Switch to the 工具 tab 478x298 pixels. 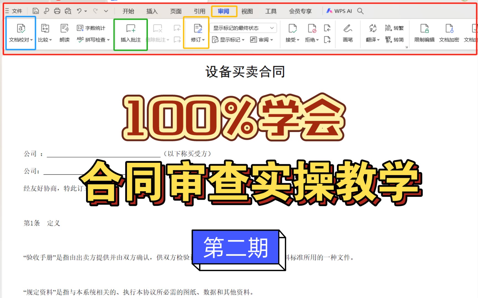pos(271,11)
